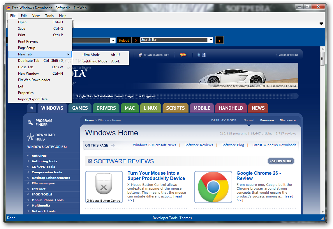Open Developer Tools in status bar
333x229 pixels.
165,218
